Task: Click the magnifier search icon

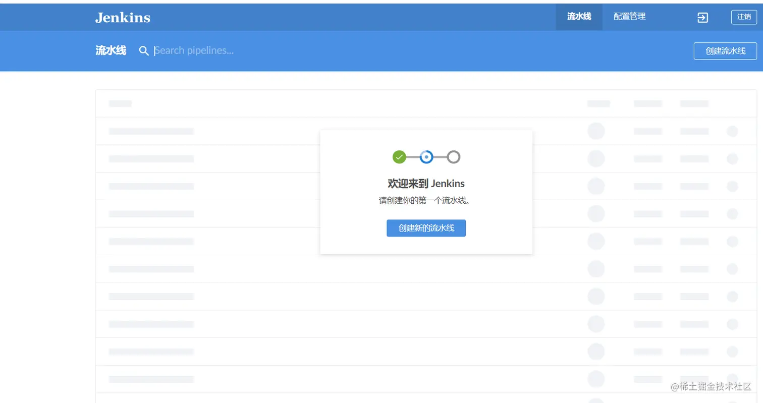Action: 144,51
